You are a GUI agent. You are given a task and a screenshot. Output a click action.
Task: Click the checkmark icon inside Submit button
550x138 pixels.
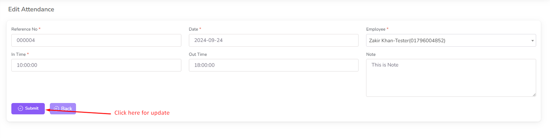[21, 108]
